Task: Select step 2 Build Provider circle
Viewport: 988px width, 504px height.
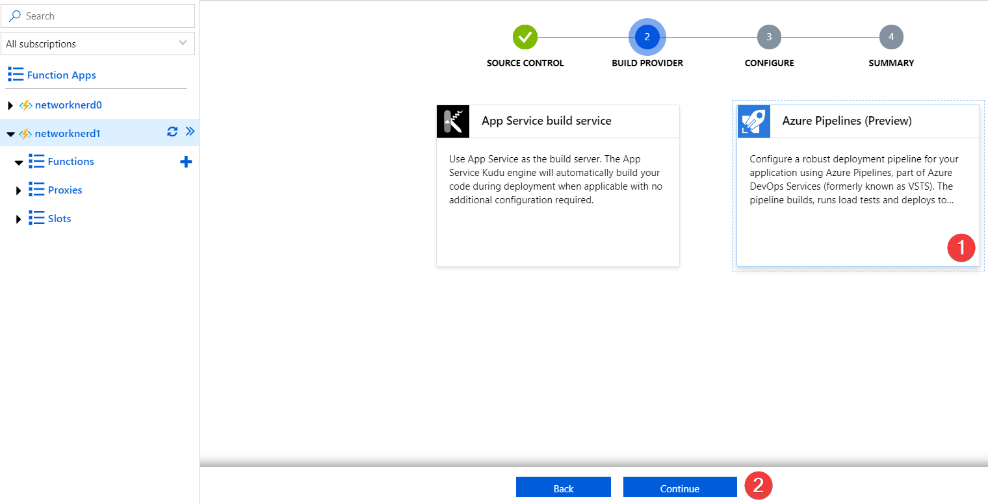Action: pyautogui.click(x=647, y=37)
